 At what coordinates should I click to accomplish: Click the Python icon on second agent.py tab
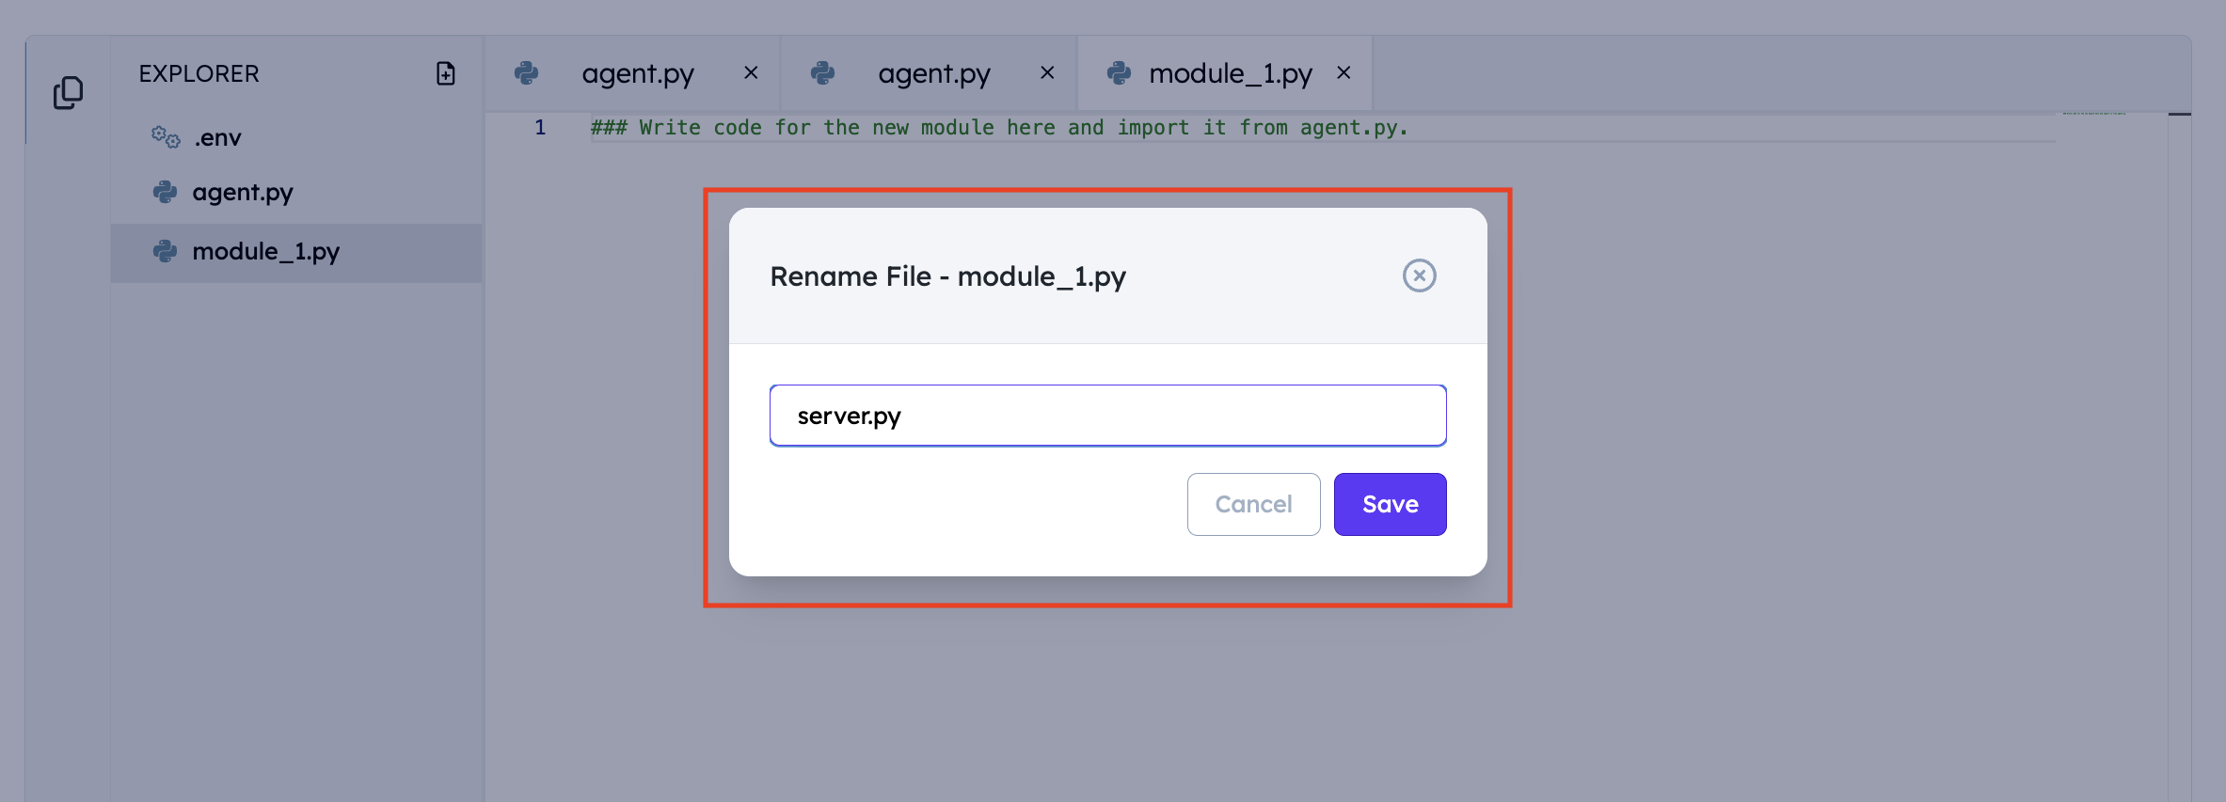click(822, 72)
